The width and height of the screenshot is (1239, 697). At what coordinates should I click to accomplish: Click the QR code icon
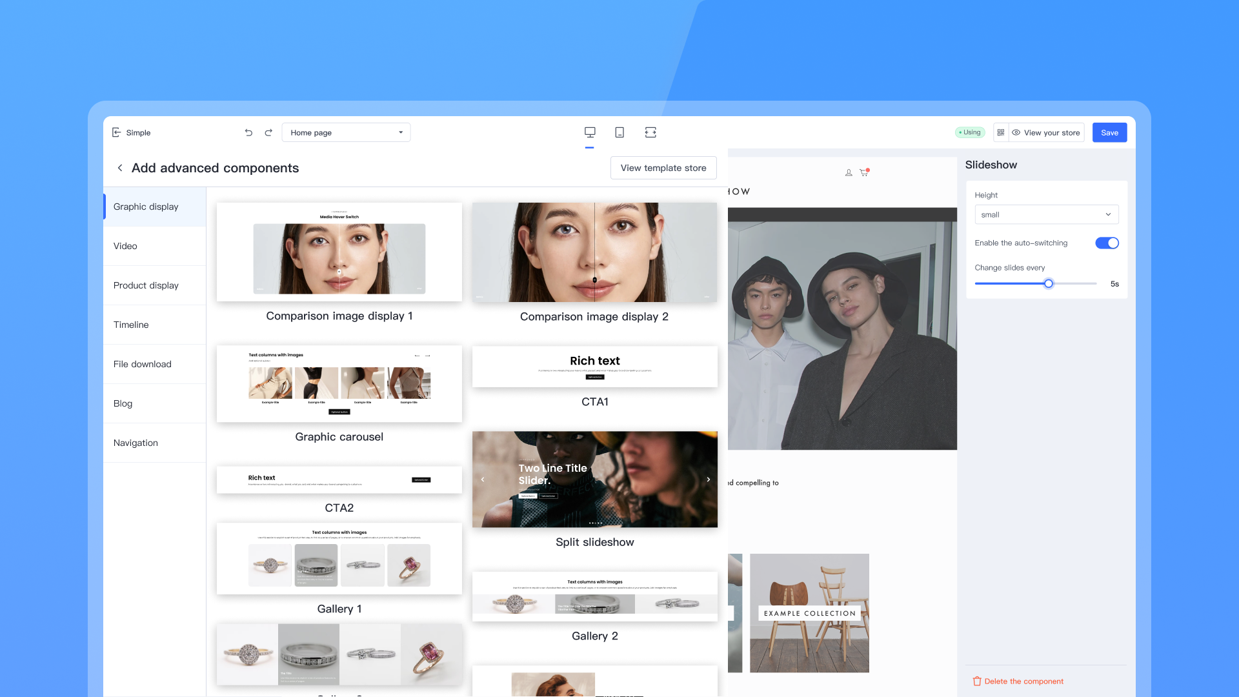[1001, 132]
